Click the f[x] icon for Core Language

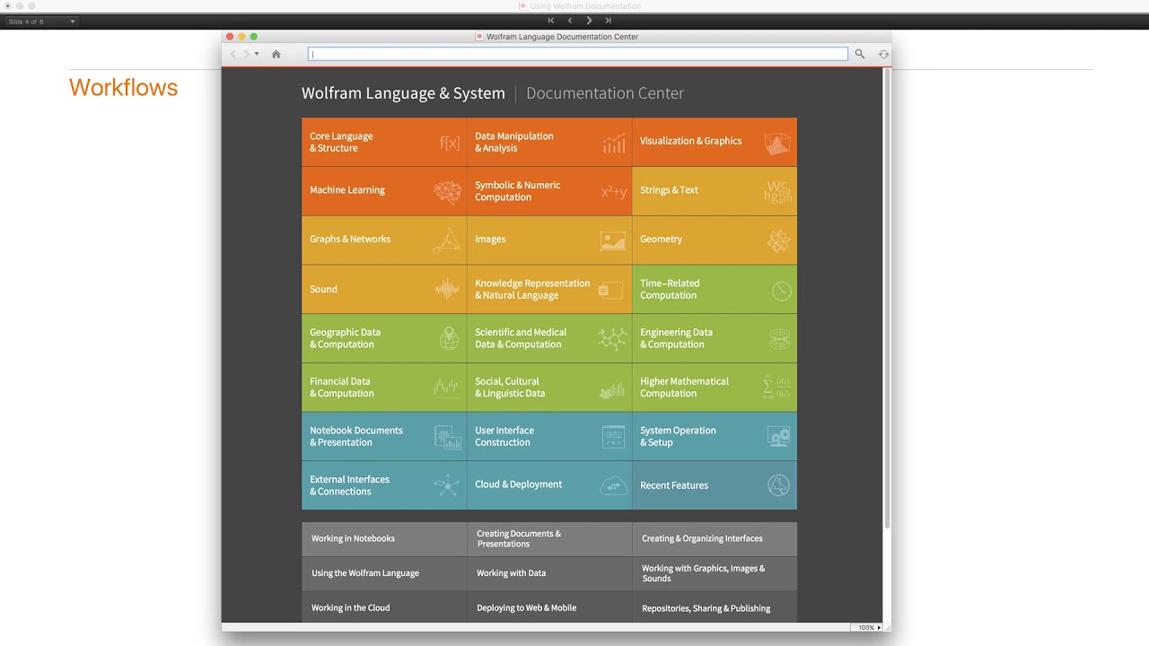pos(450,143)
